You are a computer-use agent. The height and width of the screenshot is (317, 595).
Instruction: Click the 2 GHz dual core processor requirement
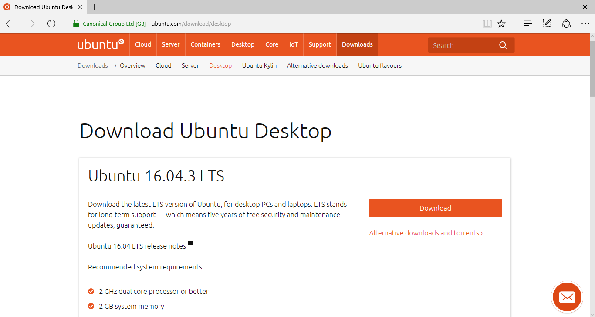click(x=154, y=291)
